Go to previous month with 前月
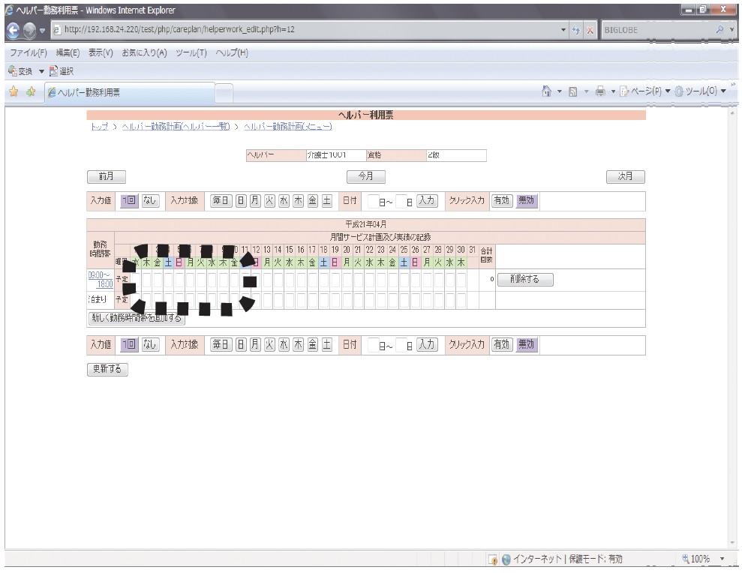742x573 pixels. pyautogui.click(x=107, y=176)
